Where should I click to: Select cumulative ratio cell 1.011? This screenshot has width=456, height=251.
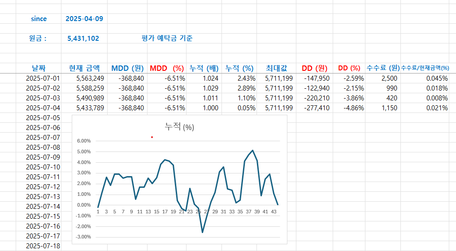point(204,98)
